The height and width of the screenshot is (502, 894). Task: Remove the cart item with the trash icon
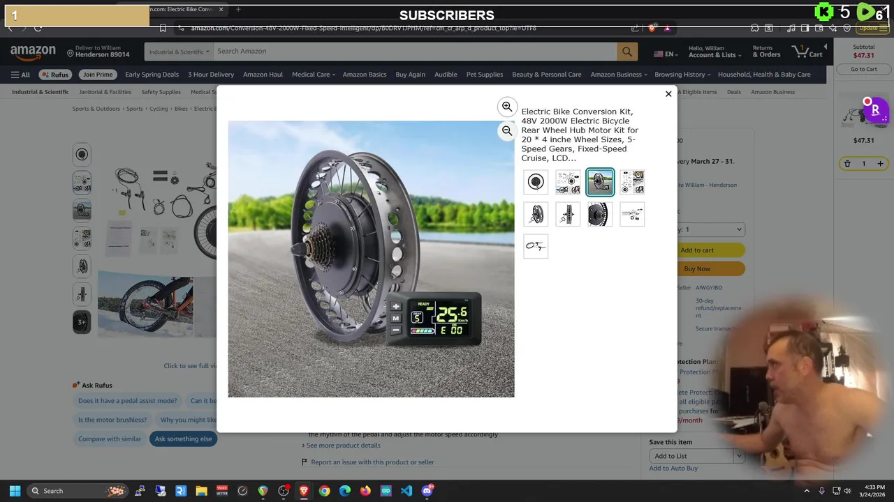[x=847, y=164]
